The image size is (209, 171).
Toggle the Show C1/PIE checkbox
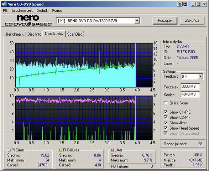(166, 112)
